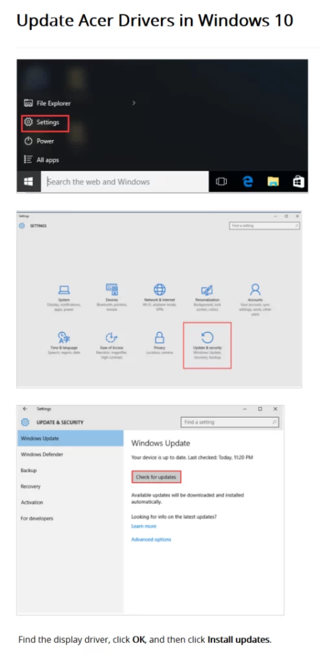The width and height of the screenshot is (321, 664).
Task: Open Personalization settings category
Action: click(x=207, y=296)
